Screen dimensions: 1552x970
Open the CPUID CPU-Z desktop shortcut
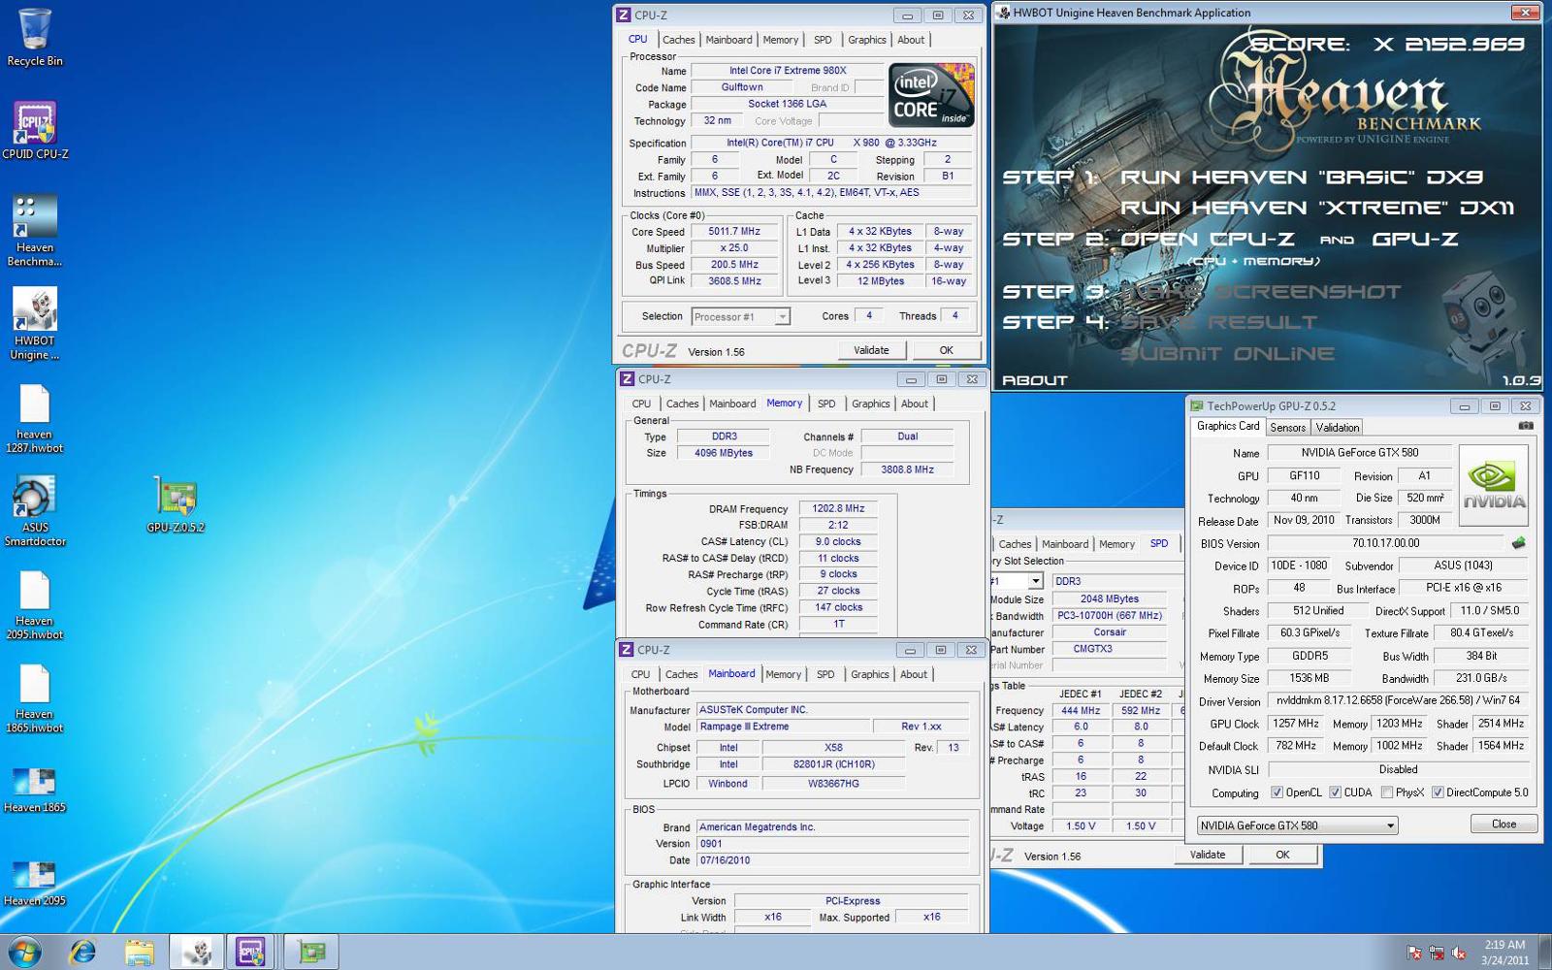tap(35, 130)
